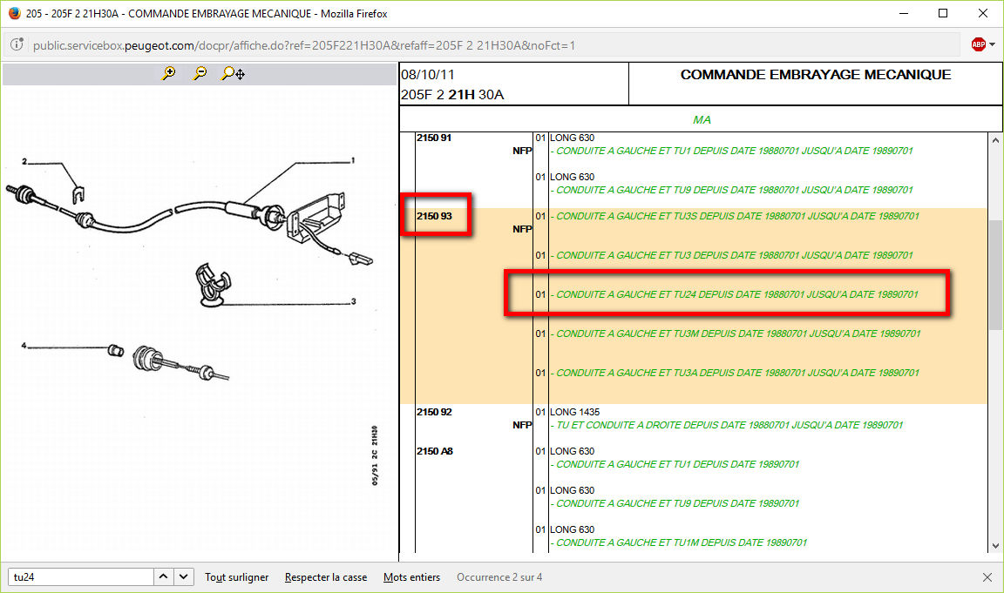Open the Adblock Plus dropdown arrow
The width and height of the screenshot is (1004, 593).
click(x=992, y=44)
